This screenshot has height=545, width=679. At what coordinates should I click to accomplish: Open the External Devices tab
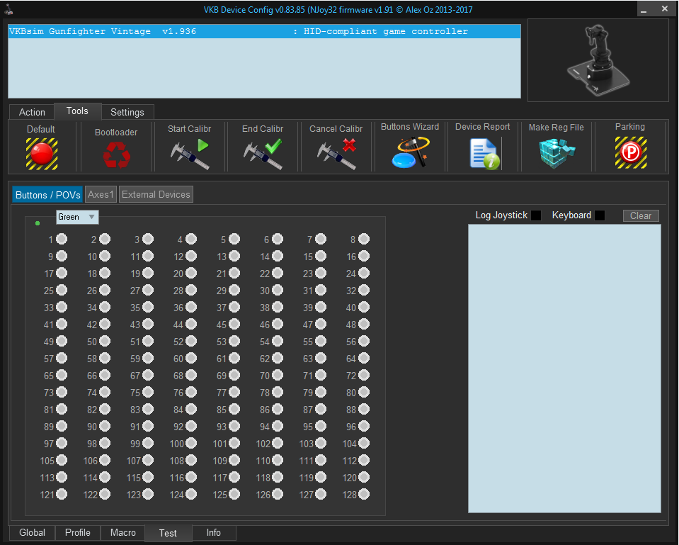pyautogui.click(x=156, y=194)
